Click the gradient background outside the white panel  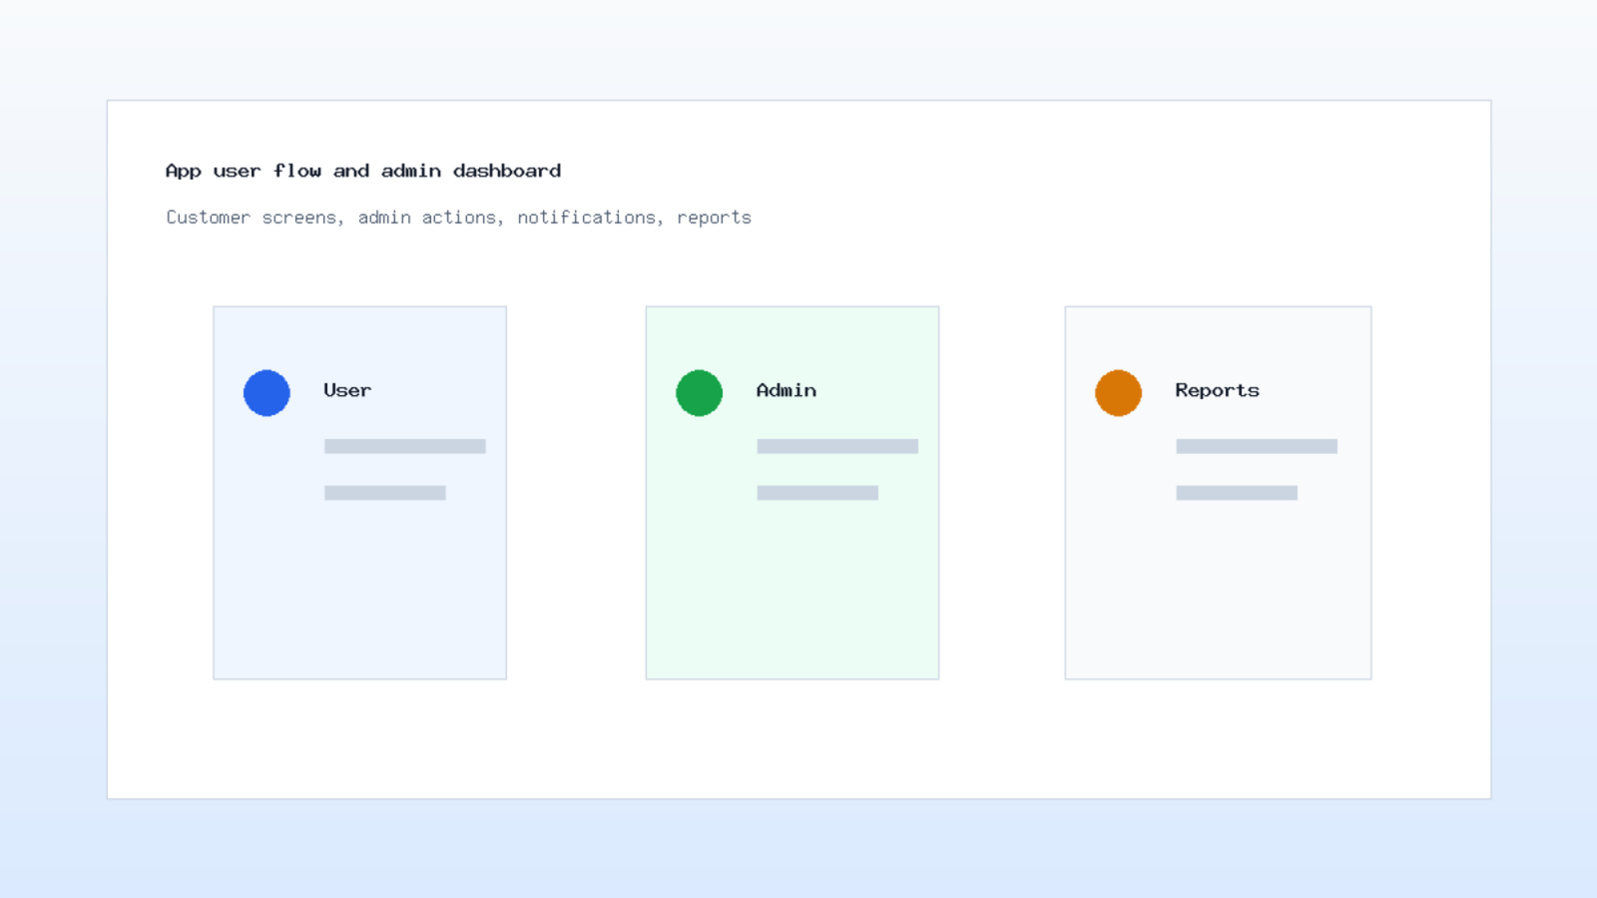(x=798, y=848)
